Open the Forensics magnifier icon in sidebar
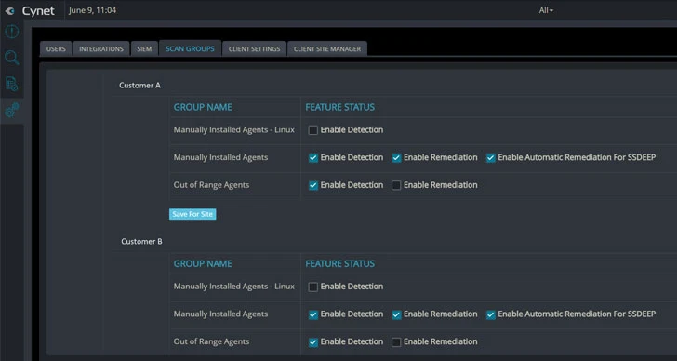Image resolution: width=677 pixels, height=361 pixels. tap(12, 58)
